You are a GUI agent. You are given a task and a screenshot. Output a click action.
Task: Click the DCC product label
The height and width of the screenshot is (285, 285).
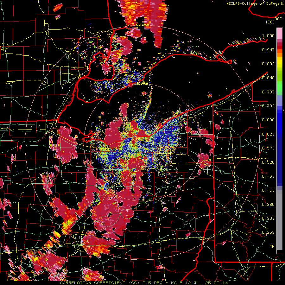(x=278, y=19)
